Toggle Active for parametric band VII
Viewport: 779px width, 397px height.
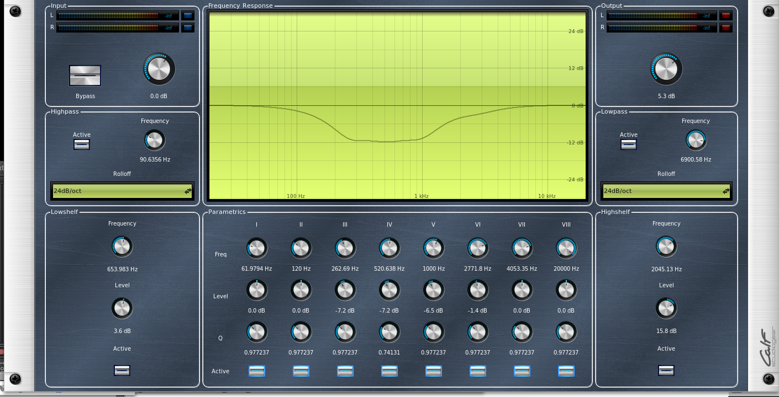(x=522, y=371)
